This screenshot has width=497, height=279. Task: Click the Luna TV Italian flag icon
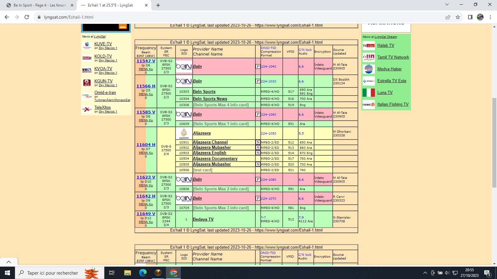[x=369, y=93]
